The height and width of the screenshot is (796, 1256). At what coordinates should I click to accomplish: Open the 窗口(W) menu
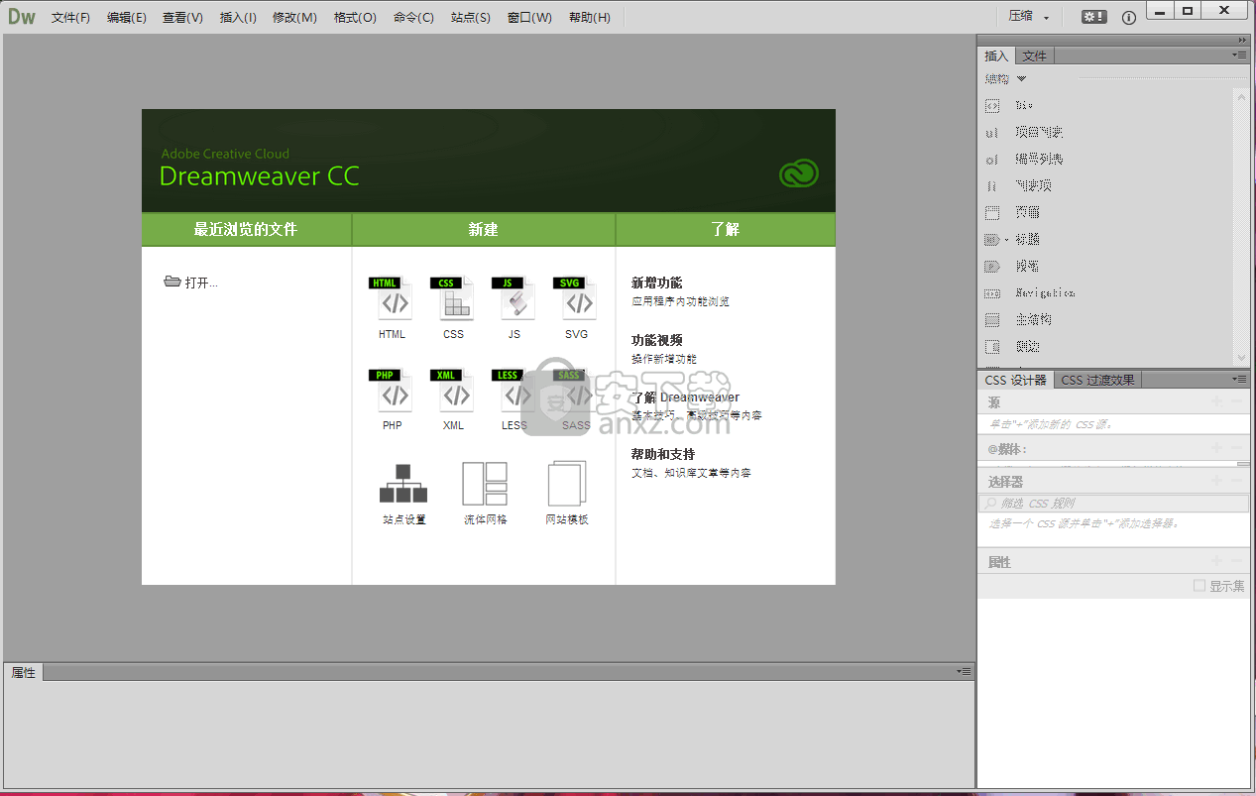pyautogui.click(x=529, y=18)
